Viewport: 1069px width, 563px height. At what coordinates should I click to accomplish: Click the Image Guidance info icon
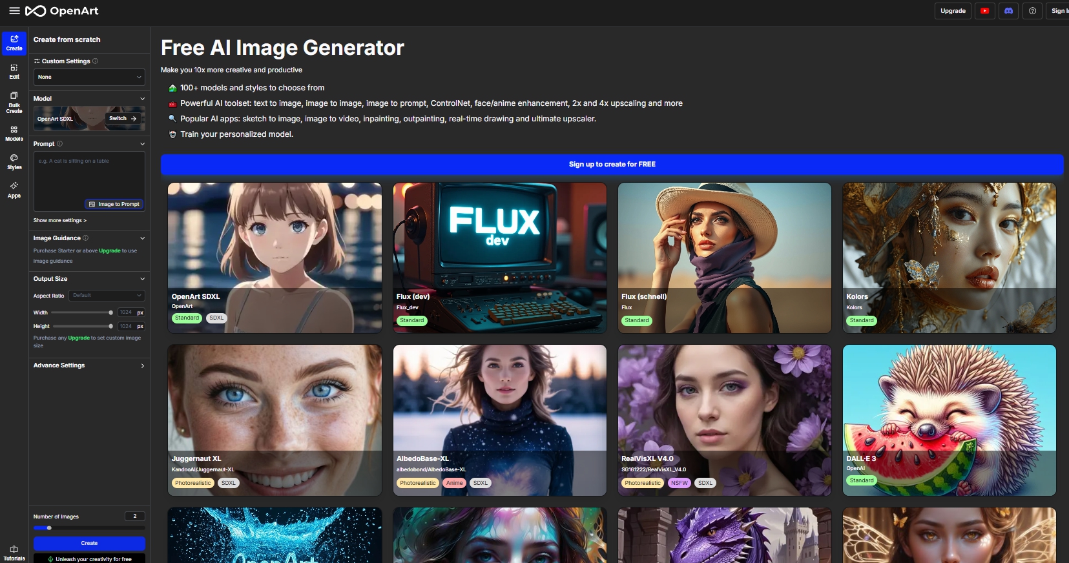[x=86, y=238]
